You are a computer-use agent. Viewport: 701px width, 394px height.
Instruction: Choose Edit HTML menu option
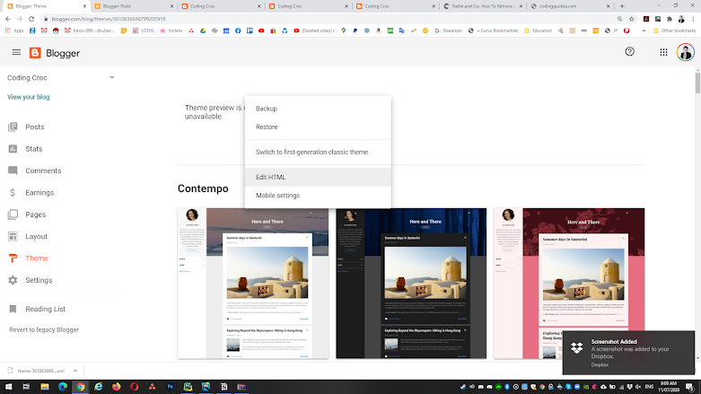click(x=318, y=177)
